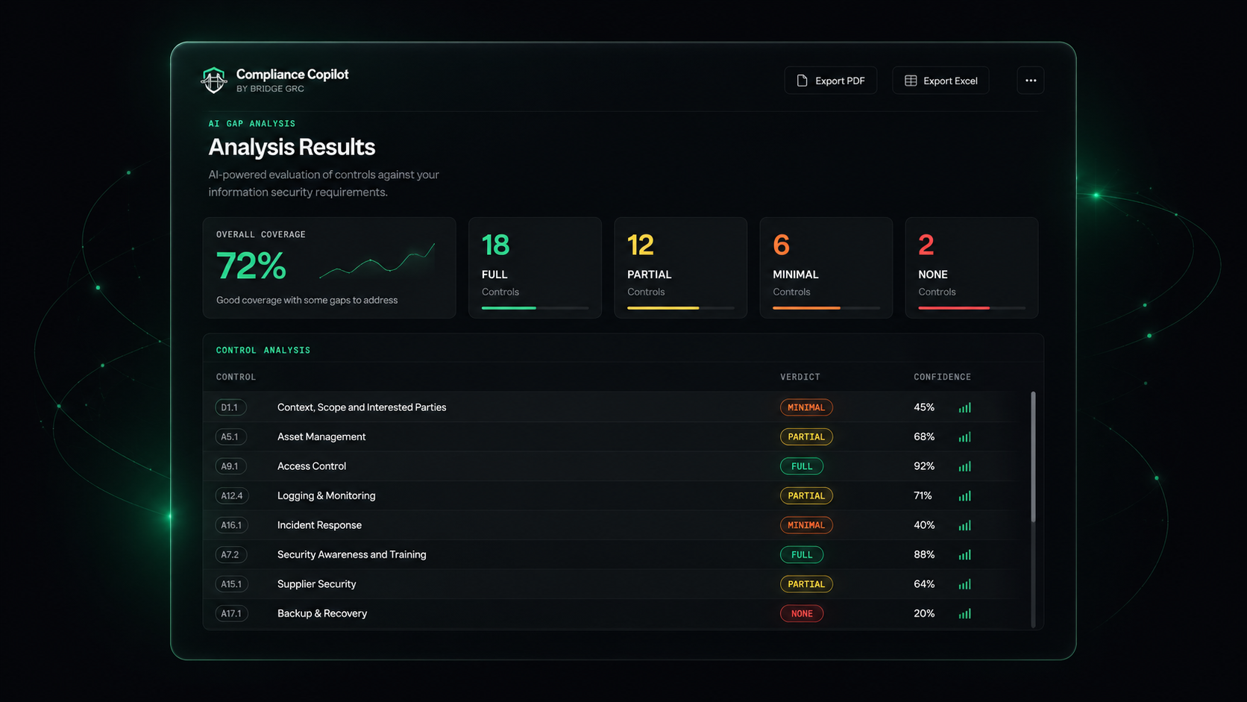Click the 72% coverage trend sparkline
This screenshot has width=1247, height=702.
pyautogui.click(x=377, y=261)
